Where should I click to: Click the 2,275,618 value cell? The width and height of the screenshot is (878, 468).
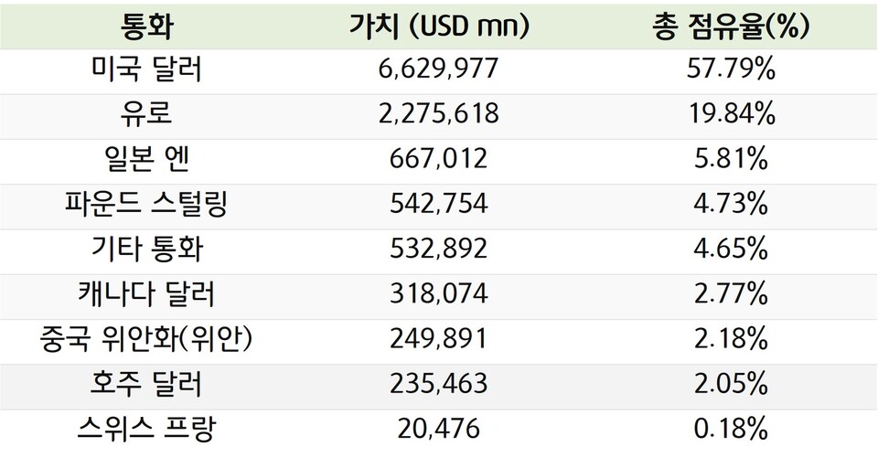pos(439,116)
